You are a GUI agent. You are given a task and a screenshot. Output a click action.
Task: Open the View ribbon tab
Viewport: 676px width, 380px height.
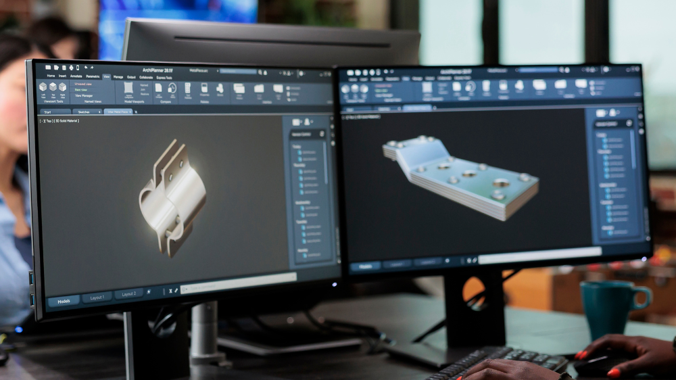[x=106, y=76]
